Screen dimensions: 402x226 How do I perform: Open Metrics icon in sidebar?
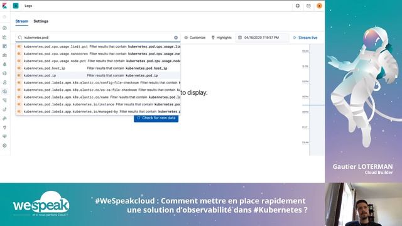point(4,82)
